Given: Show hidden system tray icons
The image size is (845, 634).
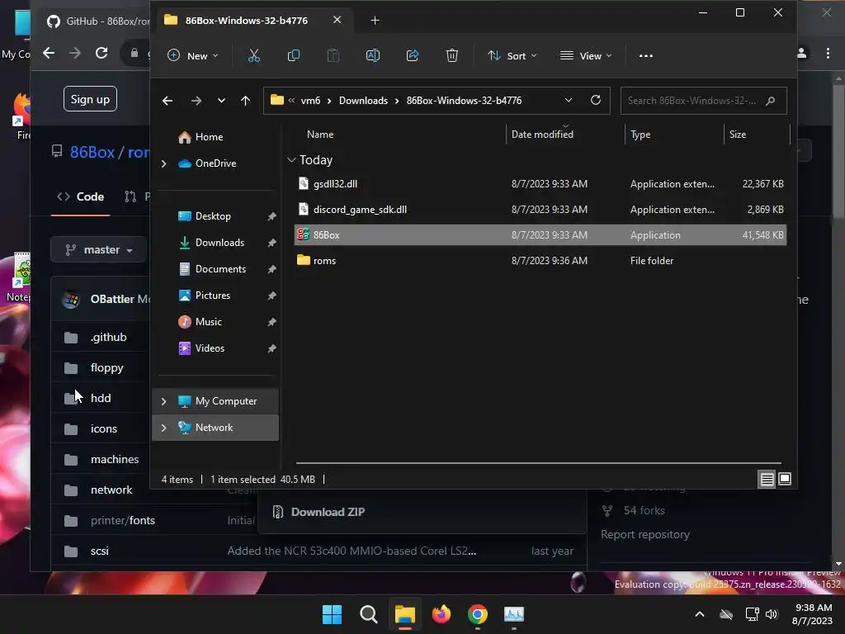Looking at the screenshot, I should point(700,614).
